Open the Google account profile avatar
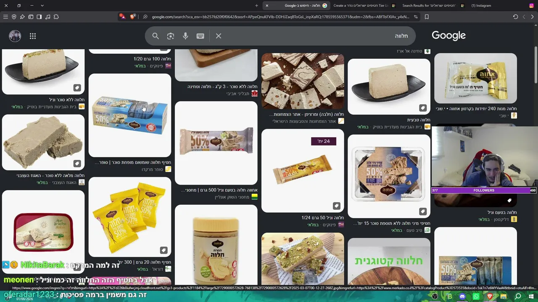Screen dimensions: 538x302 [x=15, y=36]
